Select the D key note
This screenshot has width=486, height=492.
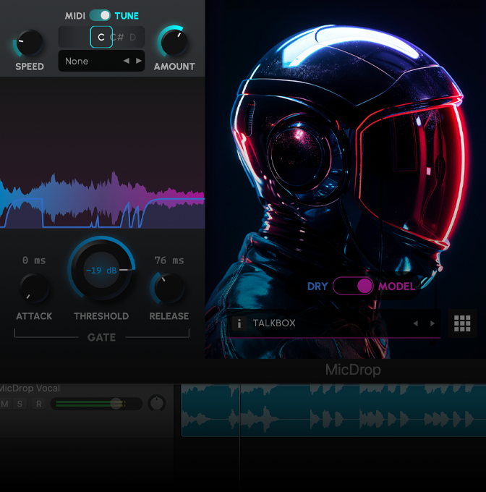pos(133,37)
